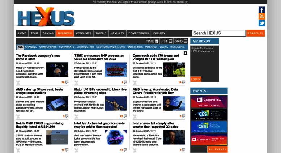Filter by DISTRIBUTION category
Viewport: 281px width, 153px height.
point(85,47)
